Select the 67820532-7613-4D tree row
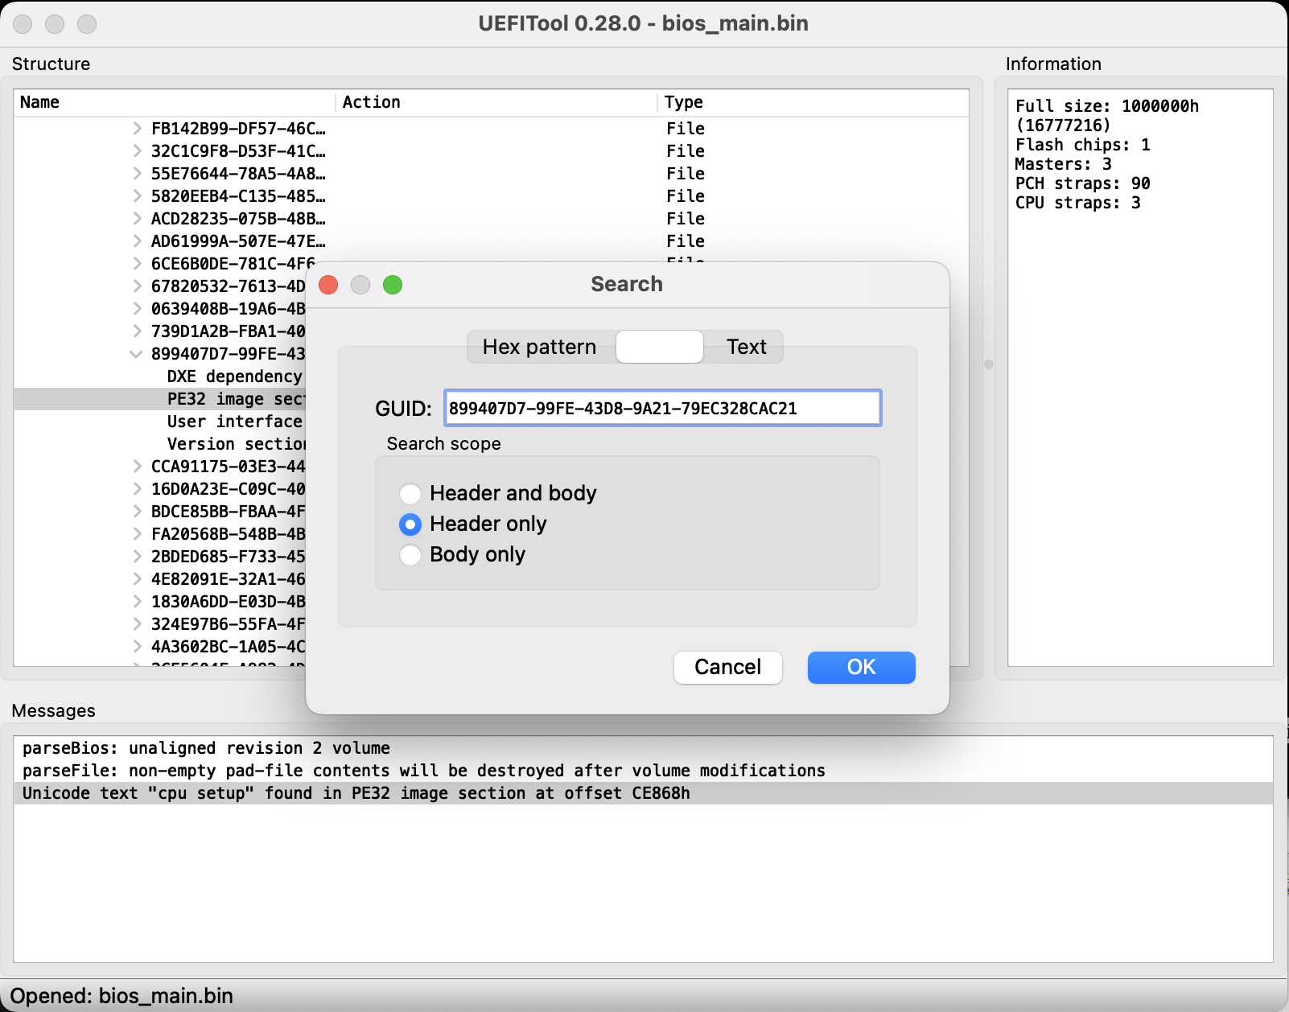The height and width of the screenshot is (1012, 1289). tap(229, 286)
